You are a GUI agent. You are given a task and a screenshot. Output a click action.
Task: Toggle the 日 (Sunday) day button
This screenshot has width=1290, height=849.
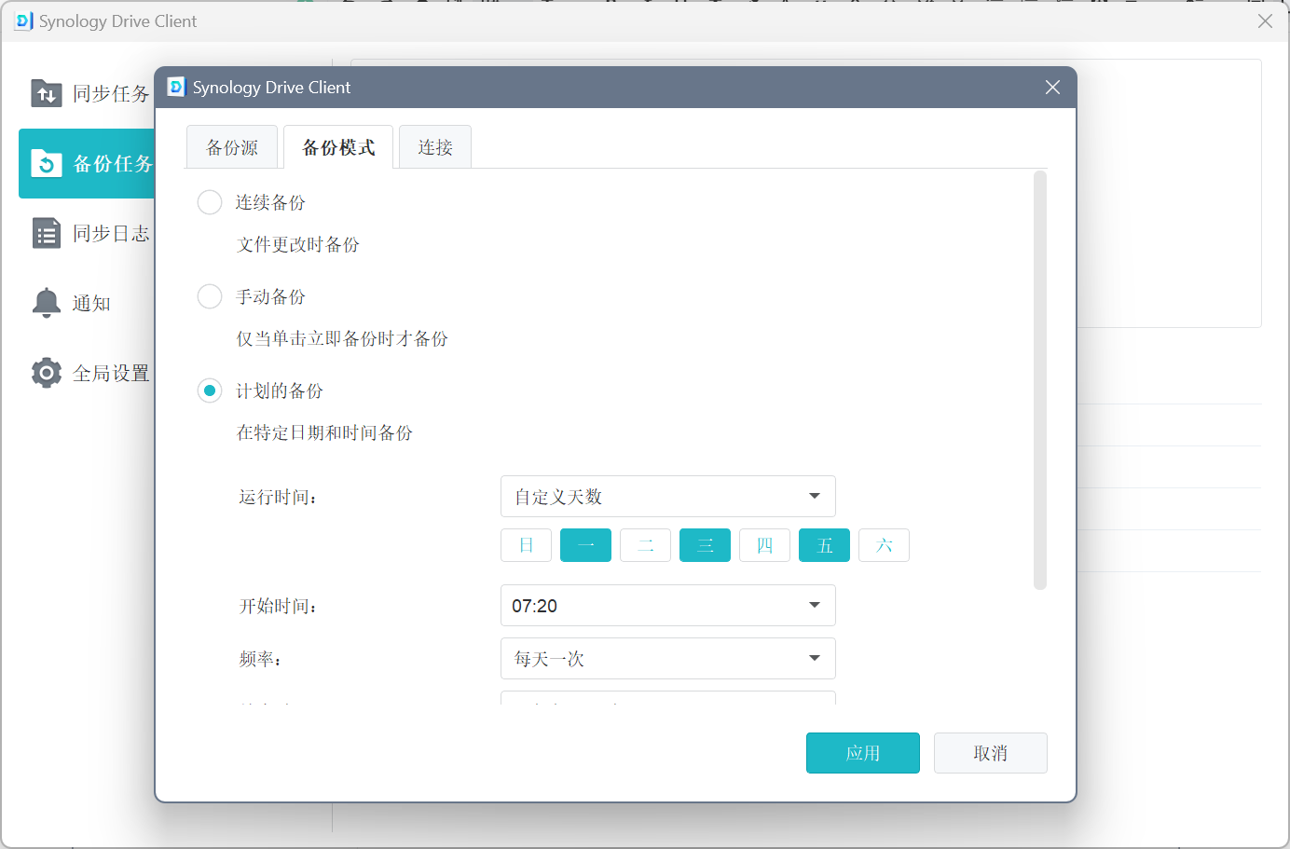pos(526,545)
